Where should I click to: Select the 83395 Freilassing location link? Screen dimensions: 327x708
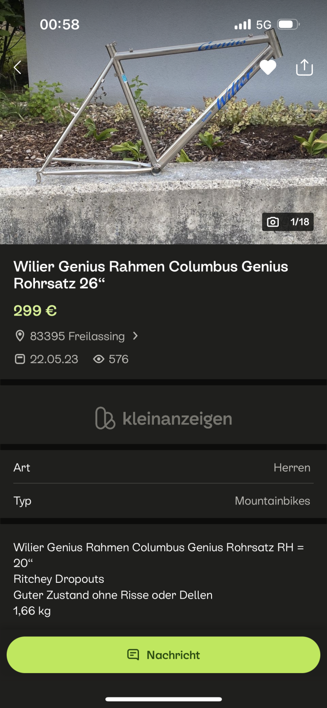[77, 336]
